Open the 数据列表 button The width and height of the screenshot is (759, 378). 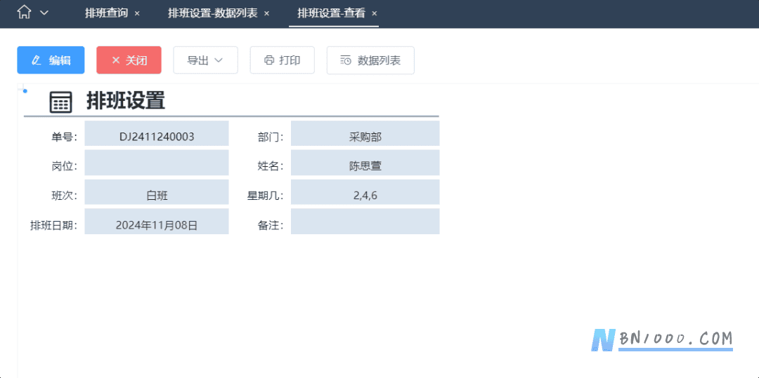pyautogui.click(x=370, y=60)
